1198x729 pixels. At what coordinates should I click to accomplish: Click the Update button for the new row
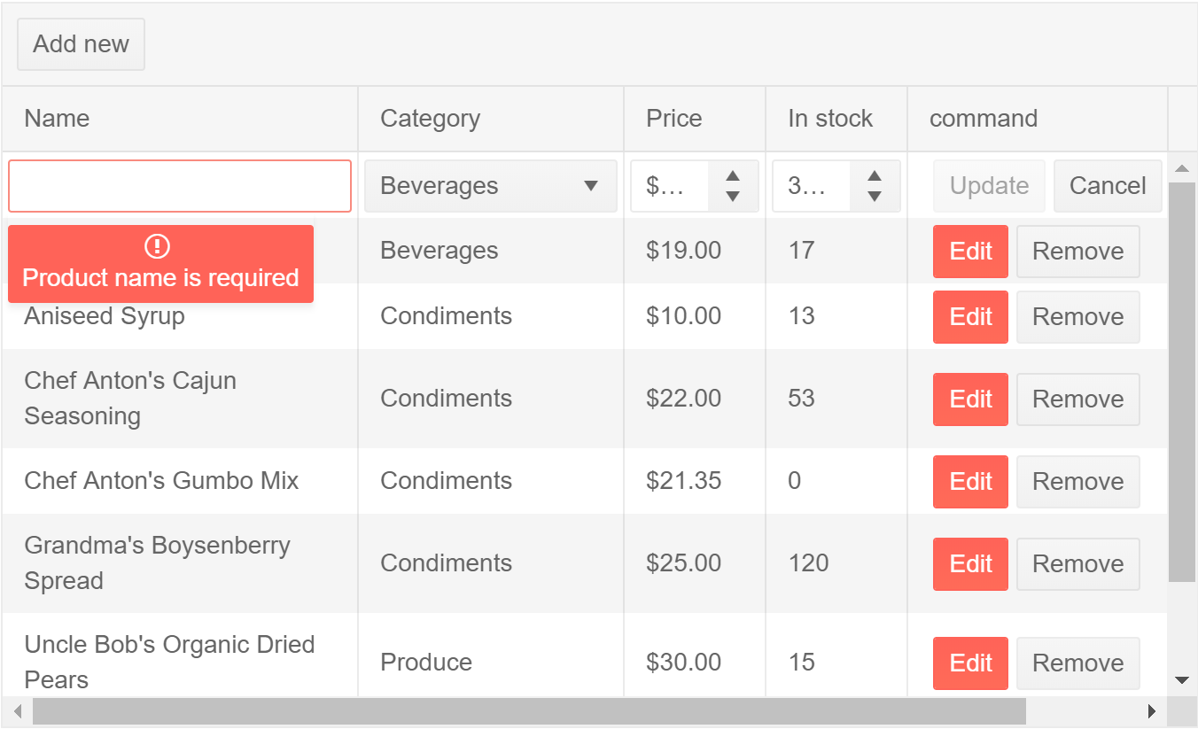tap(989, 185)
